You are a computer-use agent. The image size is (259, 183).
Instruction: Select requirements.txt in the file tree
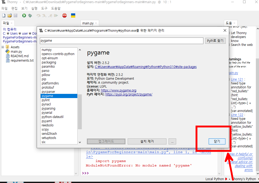(22, 61)
